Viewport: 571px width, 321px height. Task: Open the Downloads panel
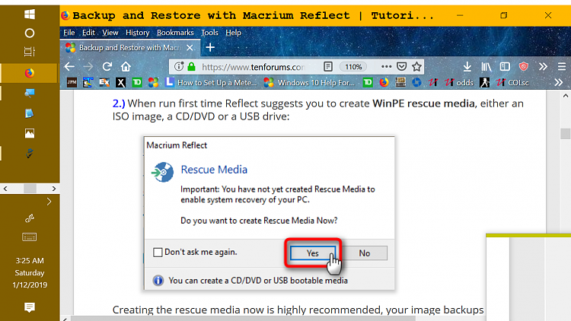coord(467,67)
